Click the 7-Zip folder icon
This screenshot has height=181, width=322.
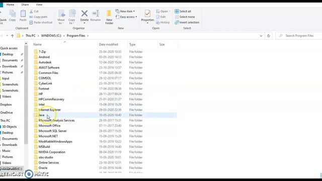[36, 52]
